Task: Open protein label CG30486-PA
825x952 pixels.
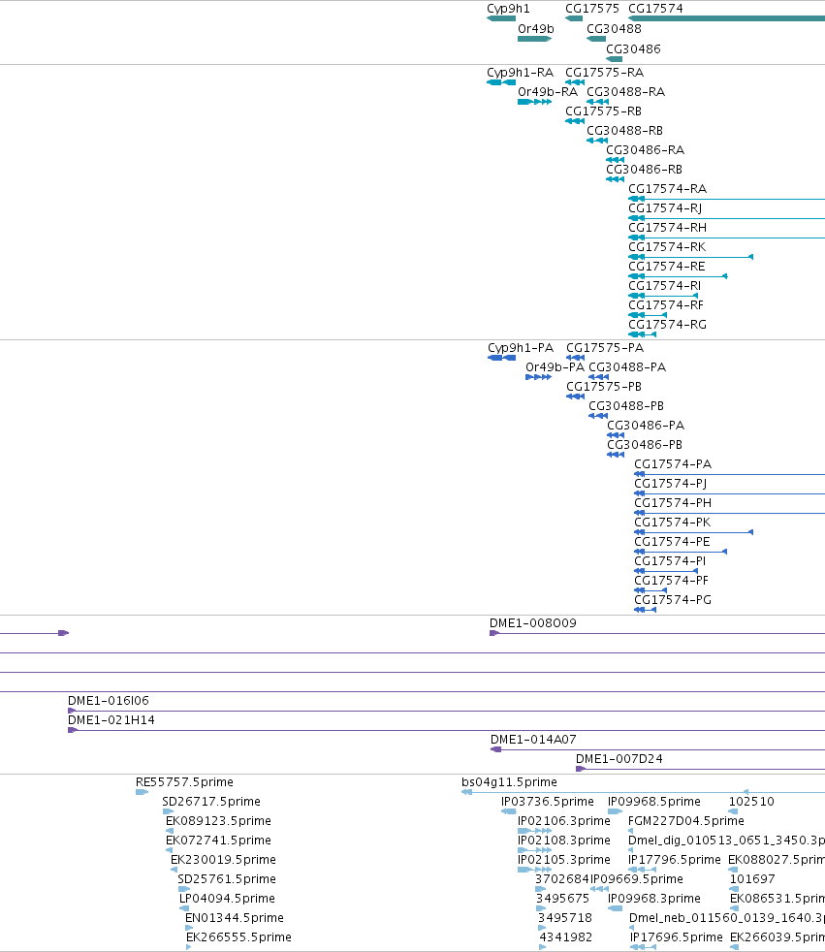Action: point(646,426)
